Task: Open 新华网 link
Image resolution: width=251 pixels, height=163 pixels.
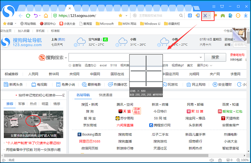Action: (x=54, y=74)
